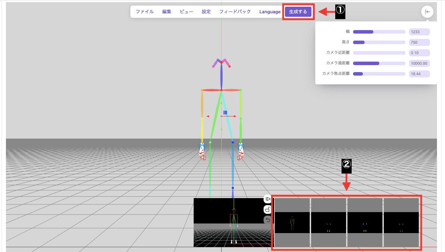Select the last generated pose thumbnail
Viewport: 445px width, 252px height.
401,223
